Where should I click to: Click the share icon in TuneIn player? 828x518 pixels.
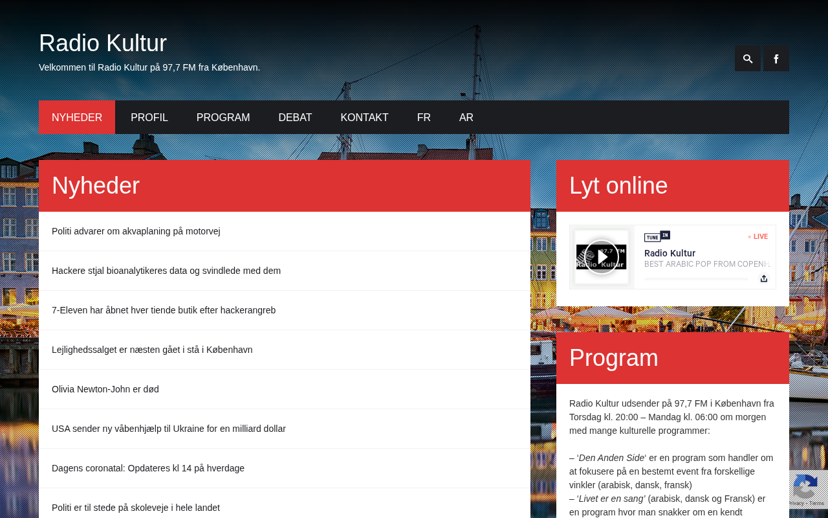tap(763, 278)
